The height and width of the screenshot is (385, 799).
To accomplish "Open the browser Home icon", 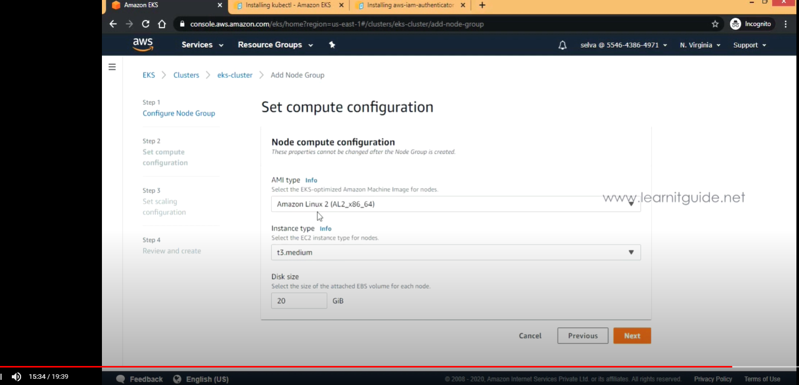I will (x=162, y=24).
